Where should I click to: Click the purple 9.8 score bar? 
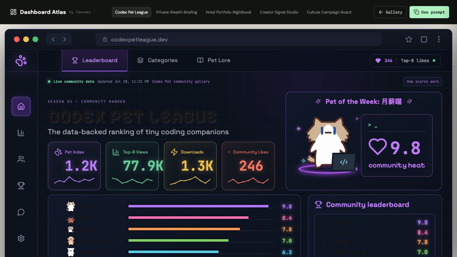pyautogui.click(x=199, y=206)
